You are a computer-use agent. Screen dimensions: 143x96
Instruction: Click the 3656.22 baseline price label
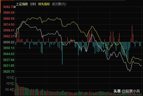click(9, 42)
